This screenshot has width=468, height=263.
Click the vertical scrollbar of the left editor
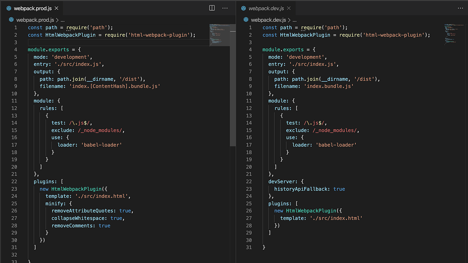point(233,85)
